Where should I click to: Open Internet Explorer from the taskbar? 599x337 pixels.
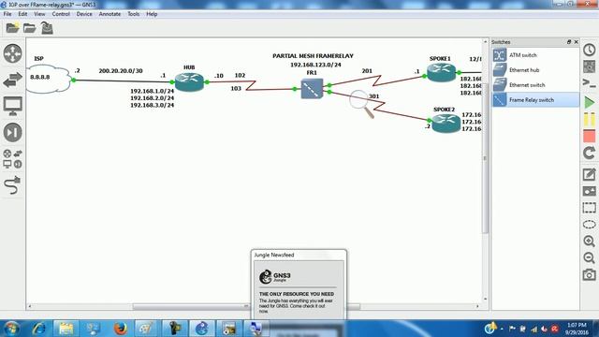pos(39,329)
